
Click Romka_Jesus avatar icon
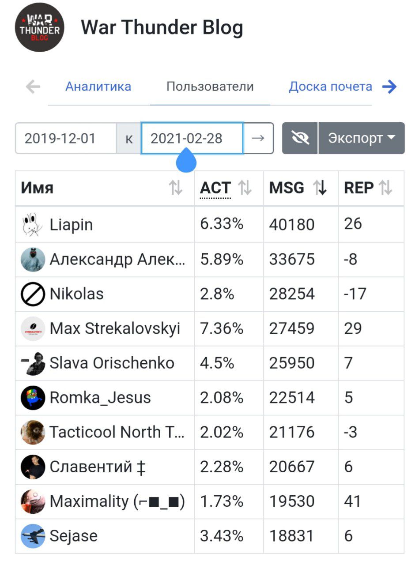(33, 398)
